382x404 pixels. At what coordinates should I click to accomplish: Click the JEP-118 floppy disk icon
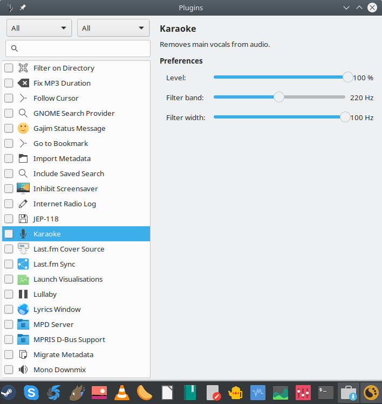(x=23, y=219)
